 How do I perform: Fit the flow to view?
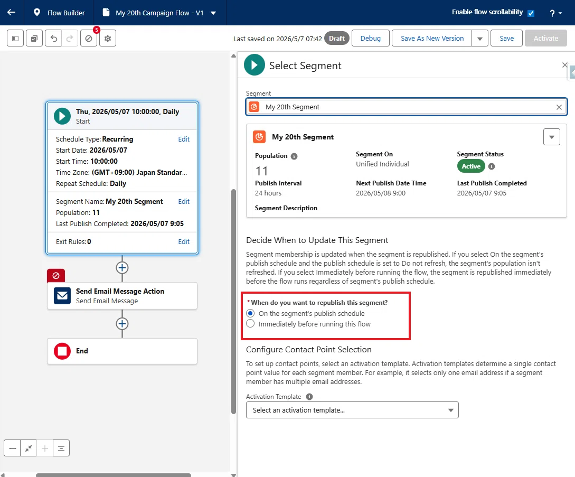point(29,448)
